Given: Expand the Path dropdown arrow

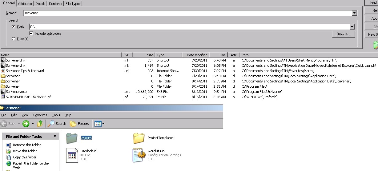Looking at the screenshot, I should (x=352, y=27).
